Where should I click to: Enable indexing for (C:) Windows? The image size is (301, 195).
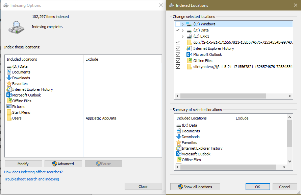coord(178,24)
